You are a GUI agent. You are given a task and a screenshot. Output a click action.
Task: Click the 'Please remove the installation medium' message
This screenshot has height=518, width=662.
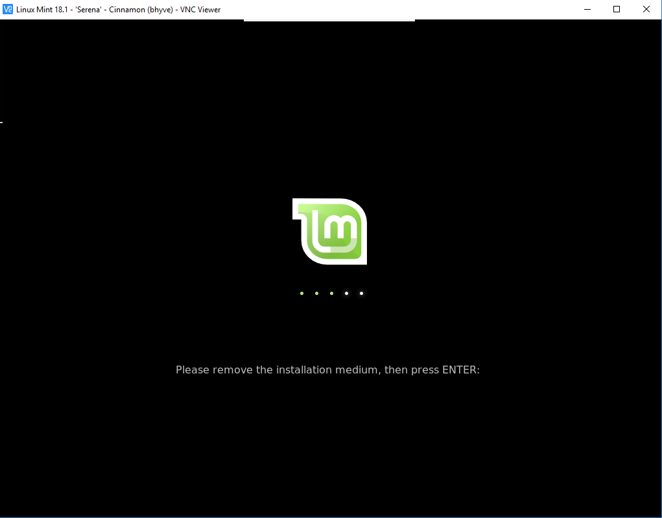327,370
